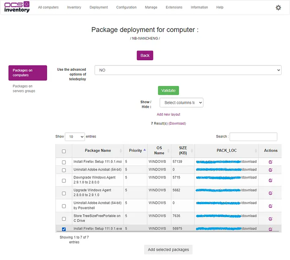This screenshot has width=290, height=260.
Task: Sort table by SIZE (KB) column arrows
Action: point(192,151)
